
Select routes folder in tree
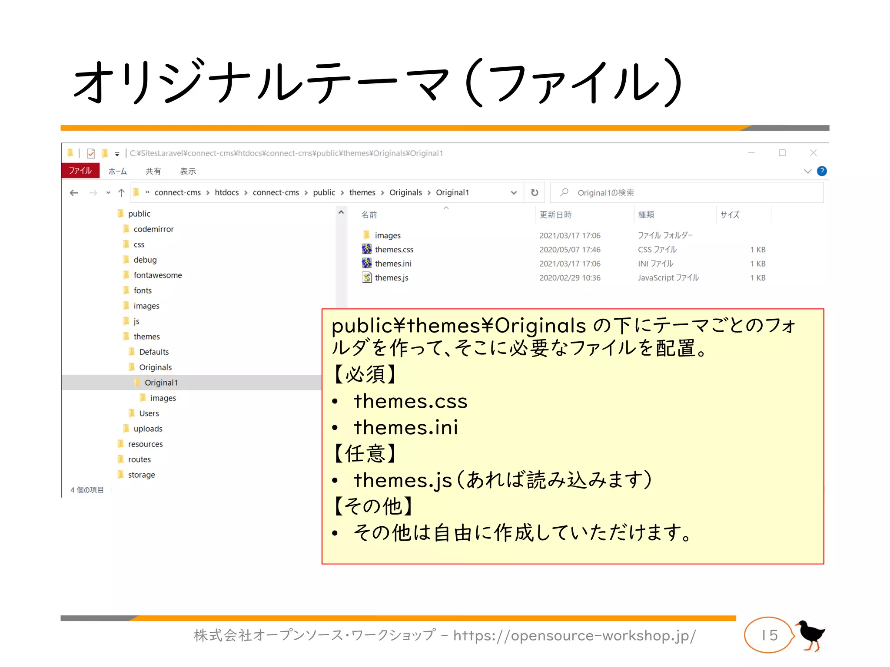[139, 459]
